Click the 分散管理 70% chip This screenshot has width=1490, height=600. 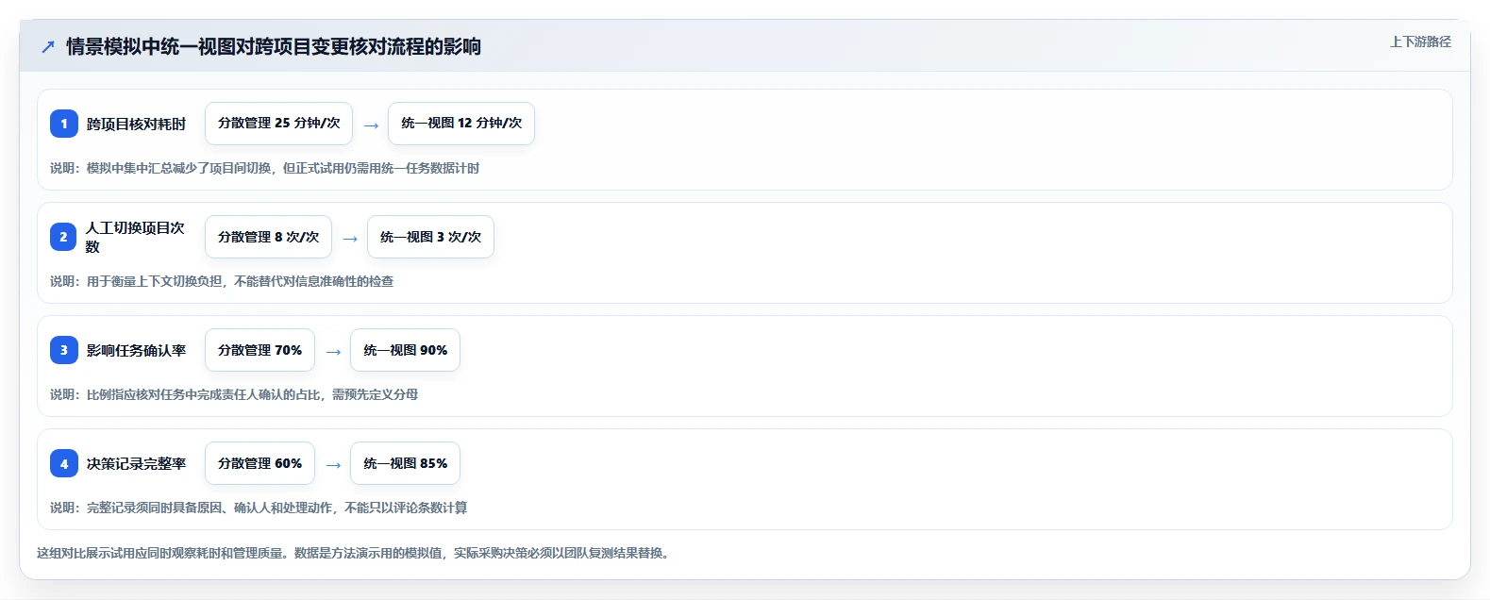tap(259, 350)
